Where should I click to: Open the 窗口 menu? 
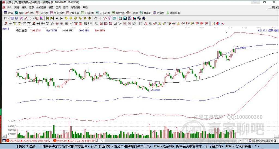(x=65, y=7)
